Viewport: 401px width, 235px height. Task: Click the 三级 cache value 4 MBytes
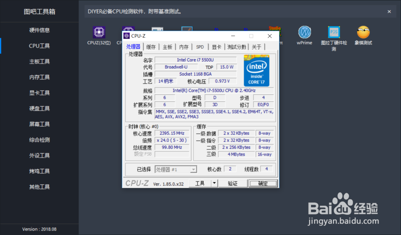[x=236, y=154]
